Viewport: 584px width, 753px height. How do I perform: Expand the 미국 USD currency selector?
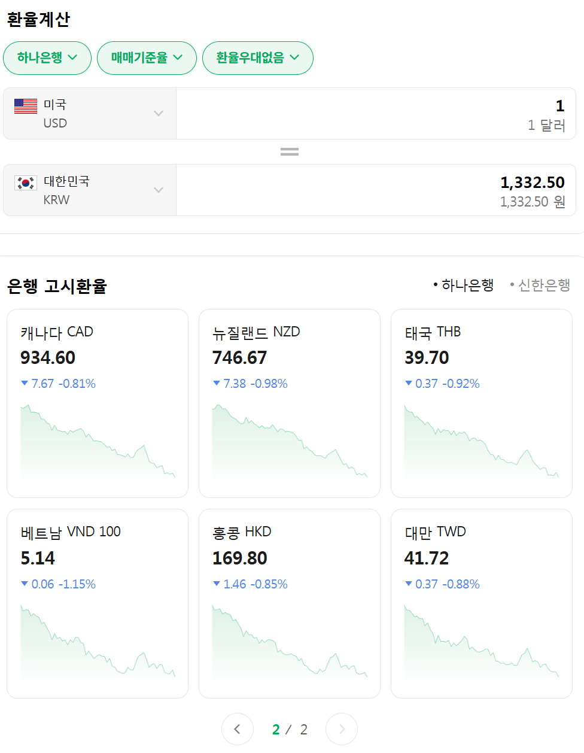[x=90, y=114]
